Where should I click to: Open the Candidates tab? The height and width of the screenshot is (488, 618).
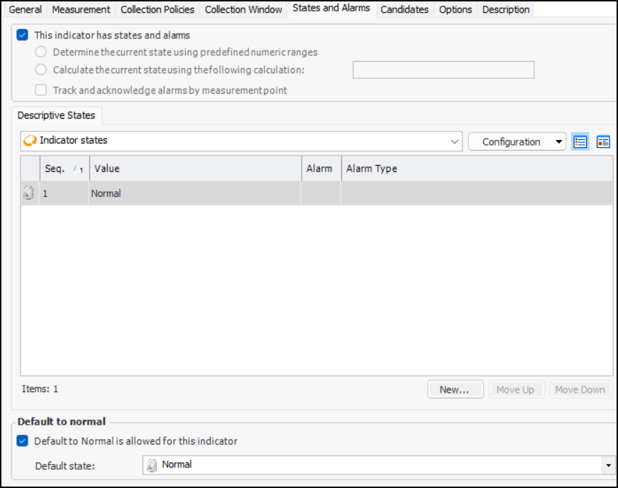click(x=404, y=9)
